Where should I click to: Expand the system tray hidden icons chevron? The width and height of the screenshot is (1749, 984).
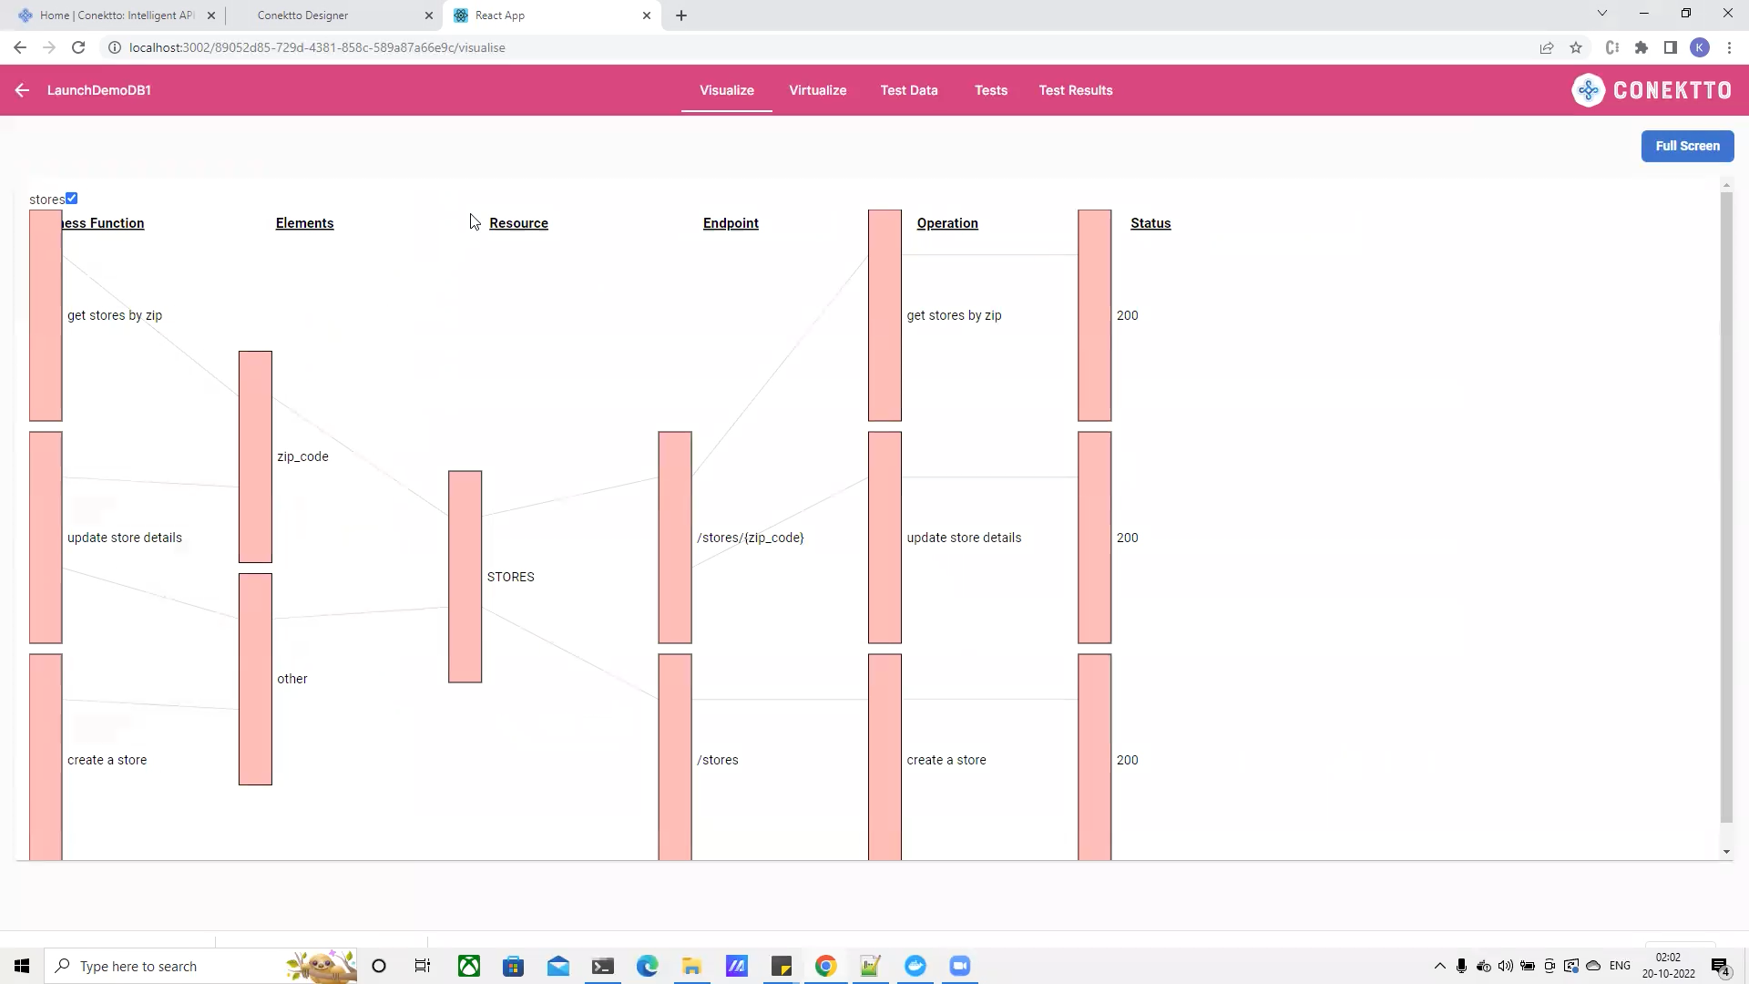pos(1439,966)
